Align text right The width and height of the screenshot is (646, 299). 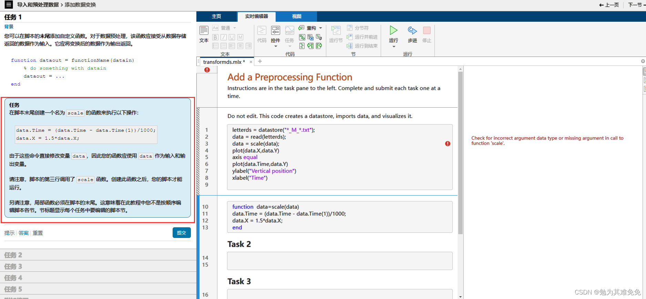(248, 46)
